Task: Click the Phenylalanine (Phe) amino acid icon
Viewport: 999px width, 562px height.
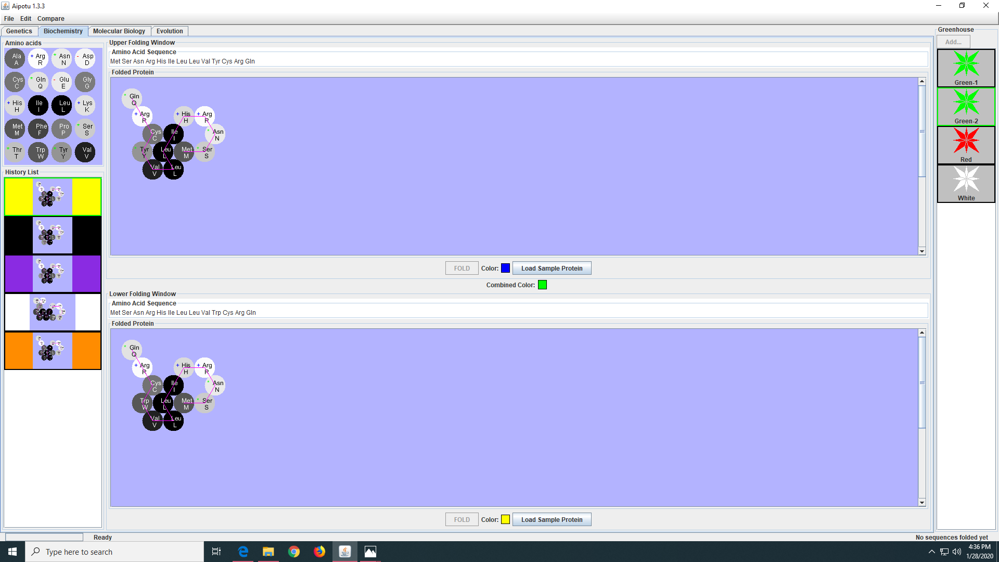Action: tap(39, 129)
